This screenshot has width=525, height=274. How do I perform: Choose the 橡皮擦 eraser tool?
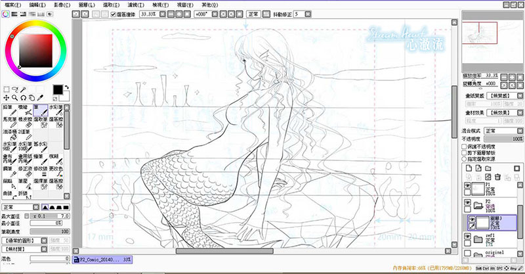(25, 122)
